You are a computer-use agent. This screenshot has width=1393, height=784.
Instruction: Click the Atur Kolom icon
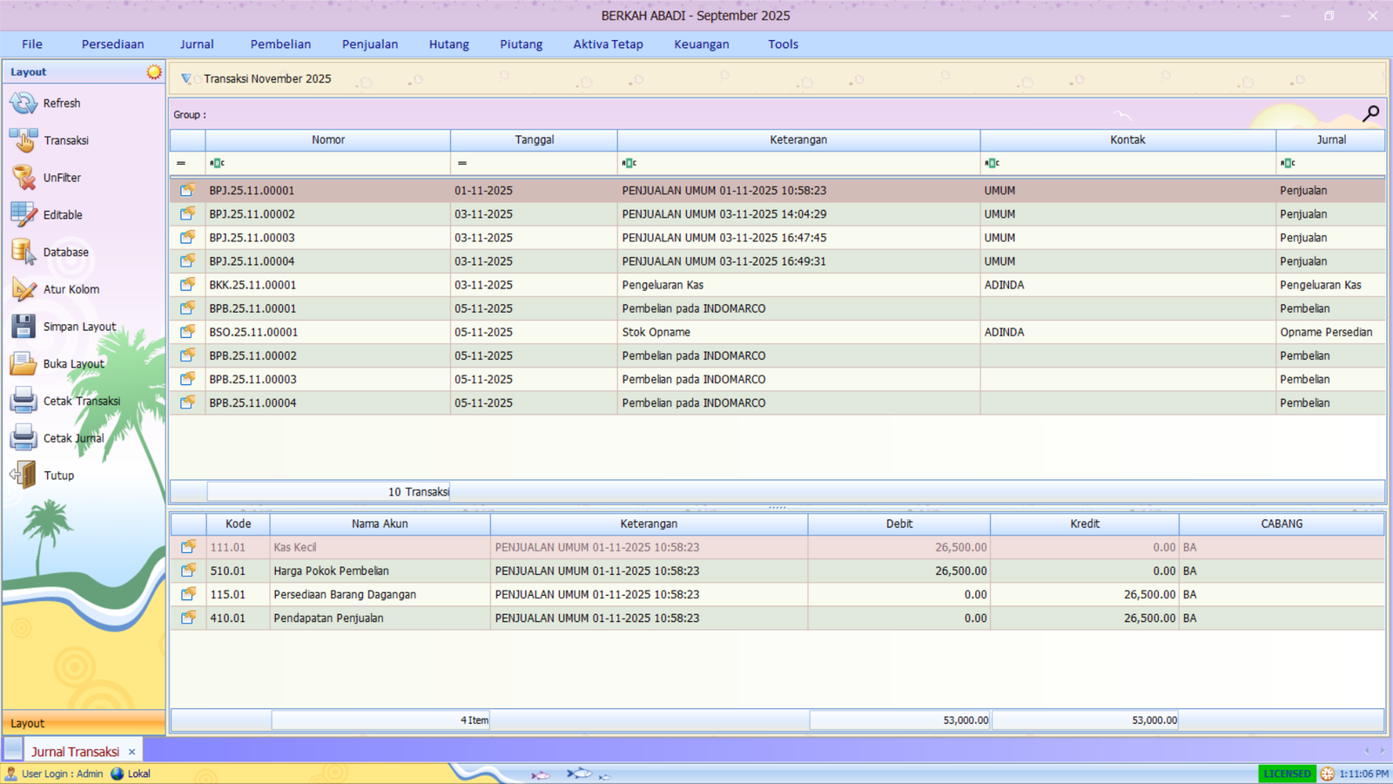(24, 289)
